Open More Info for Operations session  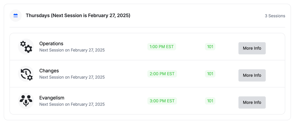(x=252, y=48)
